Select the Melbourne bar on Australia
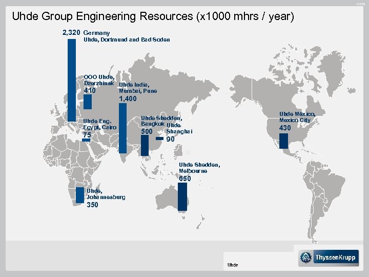The image size is (369, 277). (x=182, y=197)
